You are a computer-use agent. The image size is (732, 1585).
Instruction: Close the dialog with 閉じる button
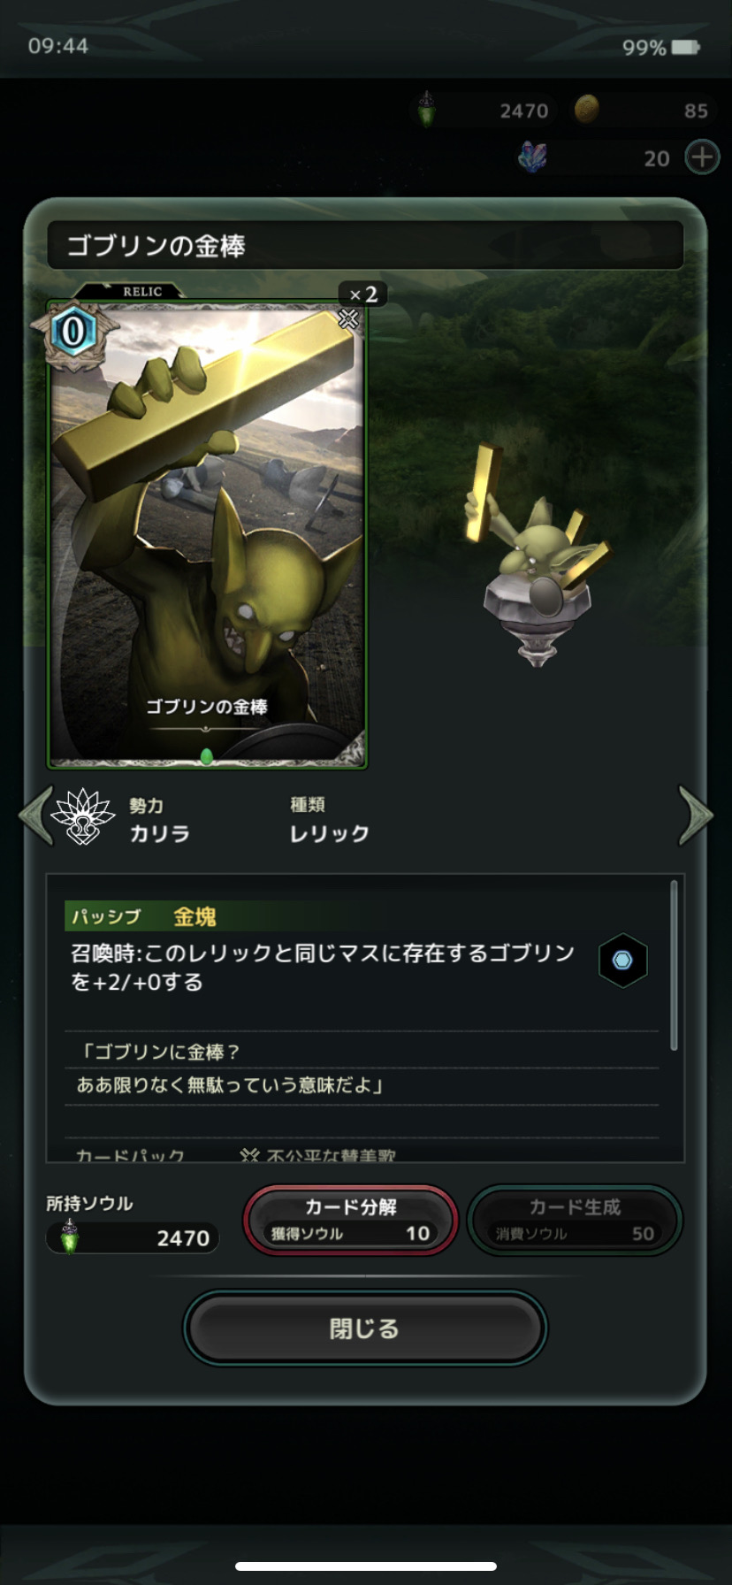pos(365,1328)
